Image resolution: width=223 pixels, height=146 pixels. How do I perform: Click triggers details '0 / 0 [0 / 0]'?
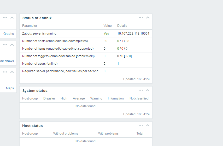[x=125, y=56]
